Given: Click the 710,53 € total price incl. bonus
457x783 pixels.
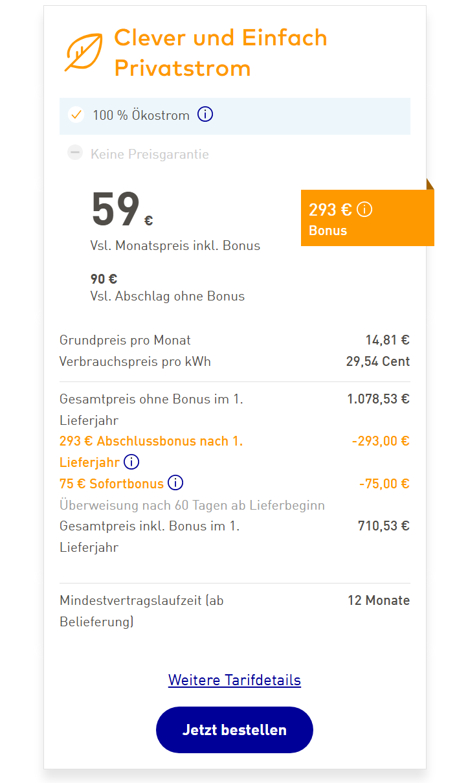Looking at the screenshot, I should 383,526.
